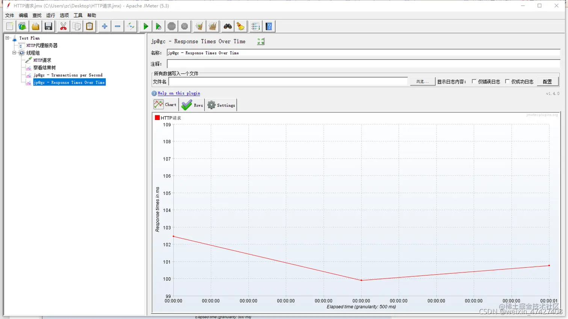Open the 文件 menu
Image resolution: width=568 pixels, height=319 pixels.
[9, 15]
